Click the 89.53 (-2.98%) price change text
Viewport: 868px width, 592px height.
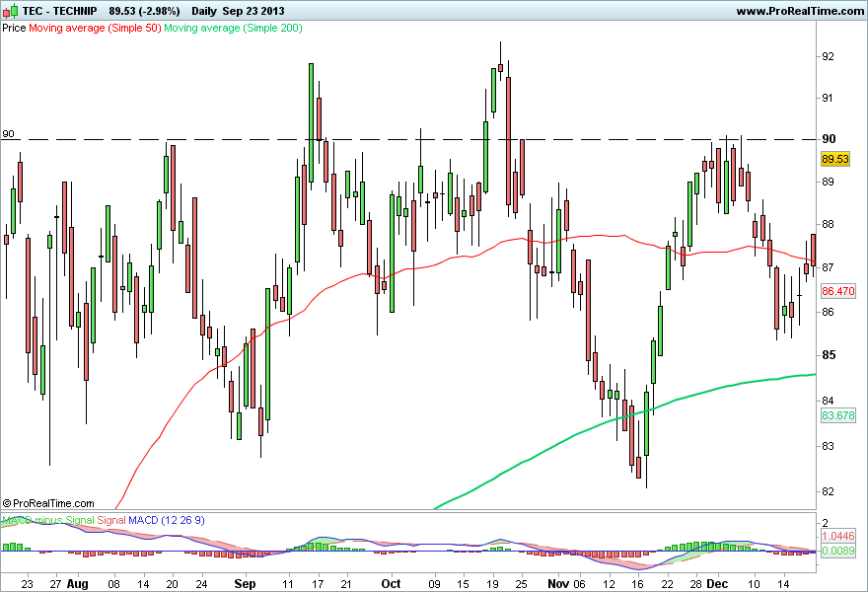click(144, 11)
